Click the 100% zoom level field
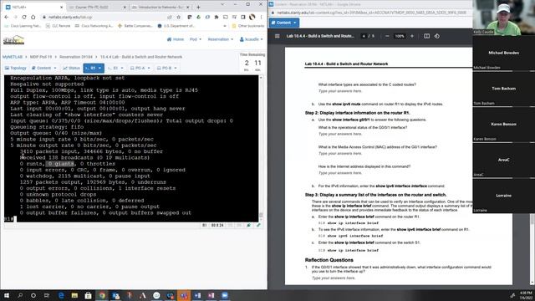Image resolution: width=535 pixels, height=301 pixels. [400, 36]
